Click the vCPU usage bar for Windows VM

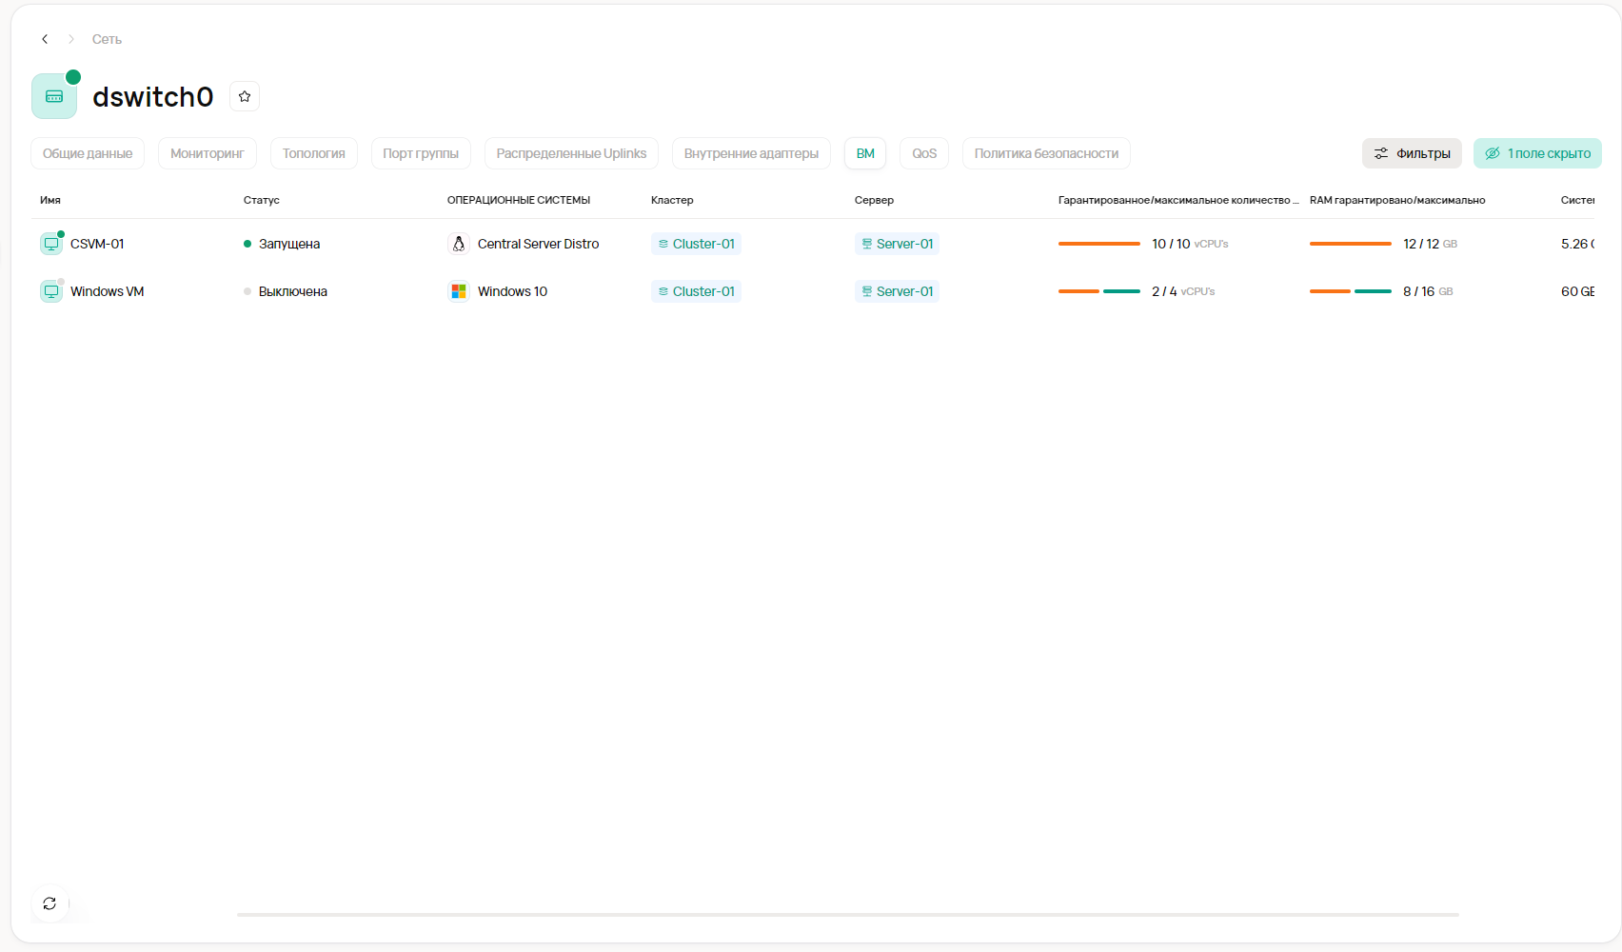click(1098, 291)
